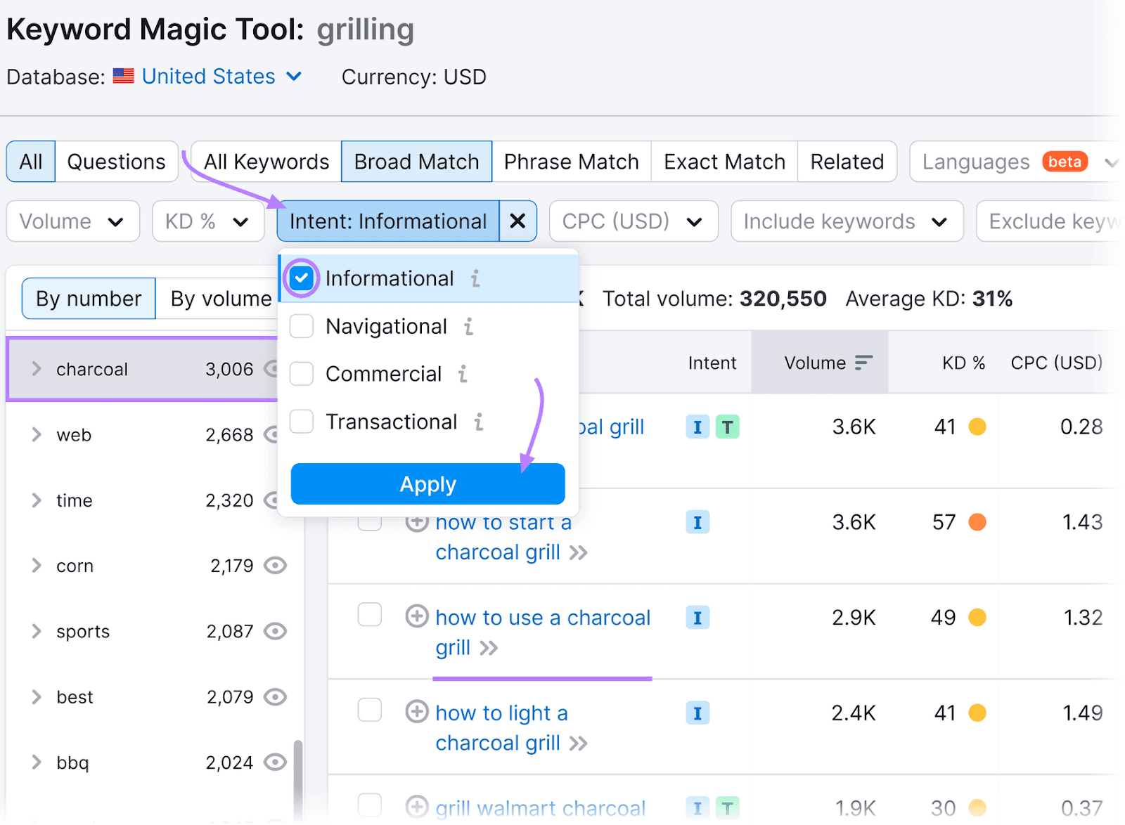Click the US flag icon next to Database
Viewport: 1125px width, 825px height.
(124, 76)
